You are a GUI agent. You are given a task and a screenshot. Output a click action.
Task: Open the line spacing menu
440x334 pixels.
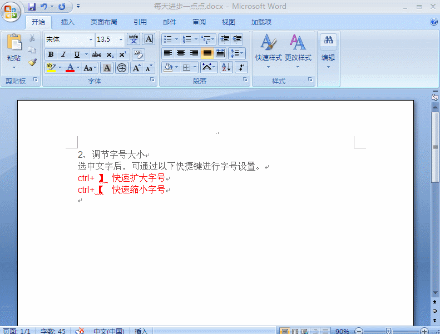pyautogui.click(x=237, y=53)
